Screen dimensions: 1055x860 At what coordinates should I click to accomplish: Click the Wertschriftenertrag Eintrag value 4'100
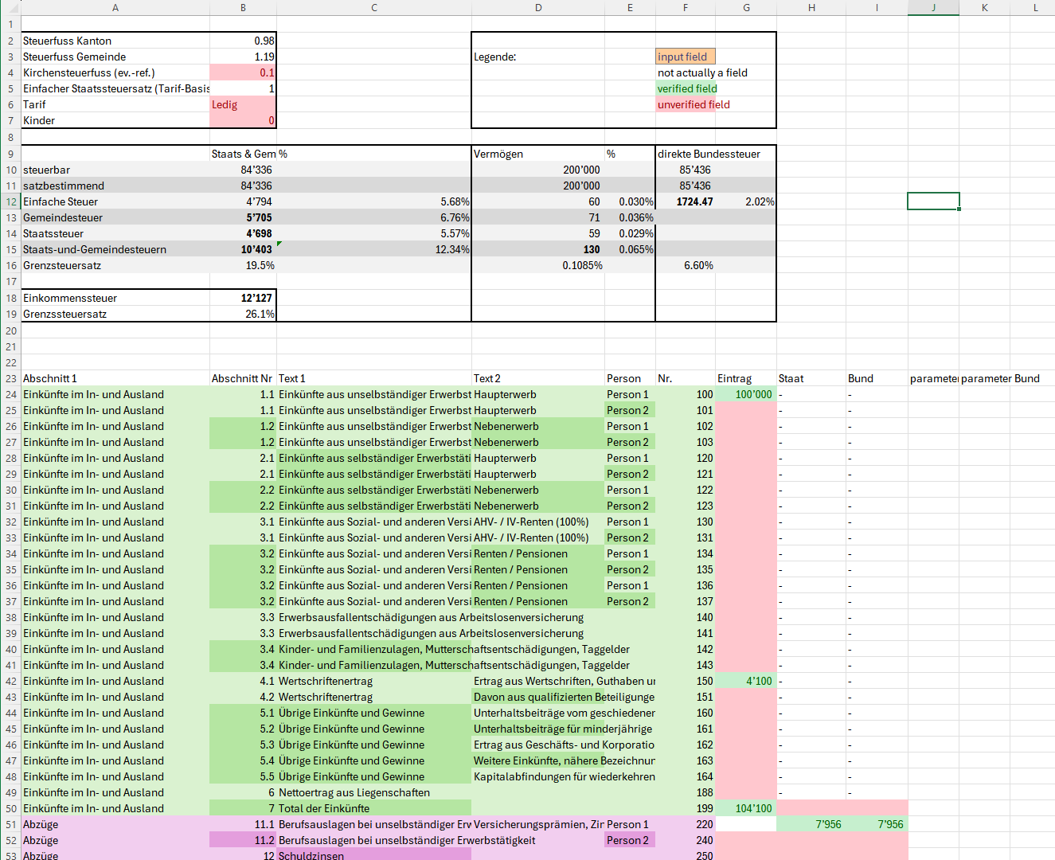[746, 681]
